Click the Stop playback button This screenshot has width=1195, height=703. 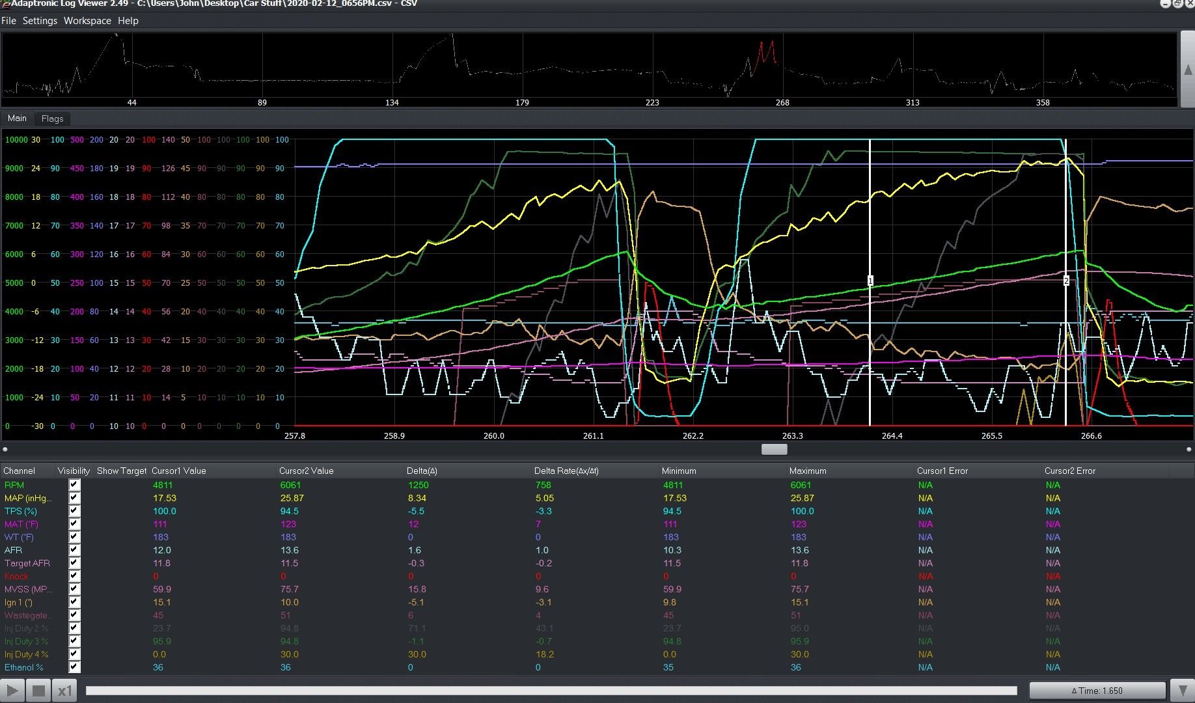click(x=38, y=691)
